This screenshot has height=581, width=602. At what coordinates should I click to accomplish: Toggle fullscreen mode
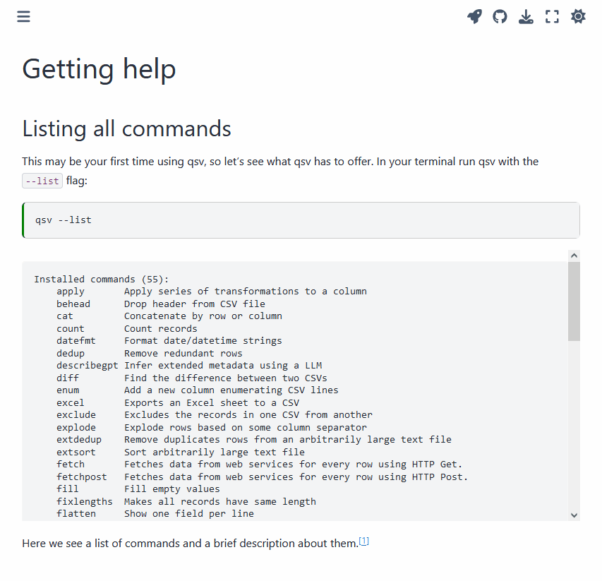coord(552,16)
